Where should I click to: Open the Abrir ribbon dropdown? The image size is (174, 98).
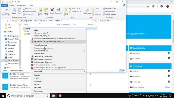click(x=96, y=9)
